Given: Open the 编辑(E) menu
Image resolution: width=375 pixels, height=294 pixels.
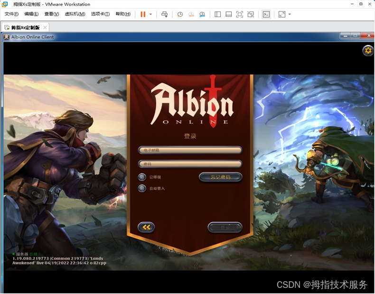Looking at the screenshot, I should coord(31,14).
